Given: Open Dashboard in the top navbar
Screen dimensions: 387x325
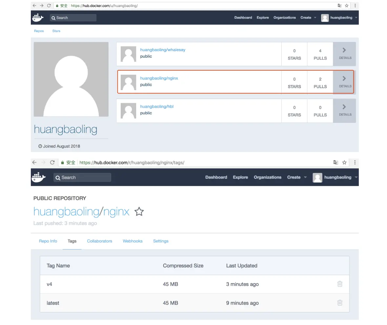Looking at the screenshot, I should pos(243,17).
